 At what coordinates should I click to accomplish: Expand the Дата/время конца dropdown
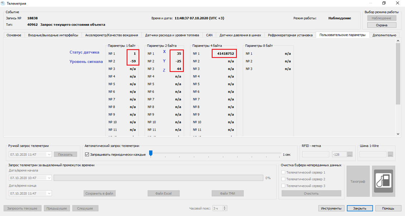(x=49, y=193)
